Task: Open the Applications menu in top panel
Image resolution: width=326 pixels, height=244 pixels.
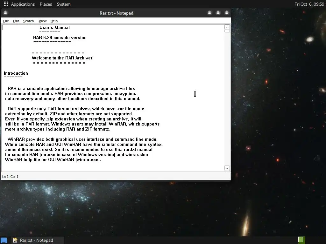Action: coord(23,4)
